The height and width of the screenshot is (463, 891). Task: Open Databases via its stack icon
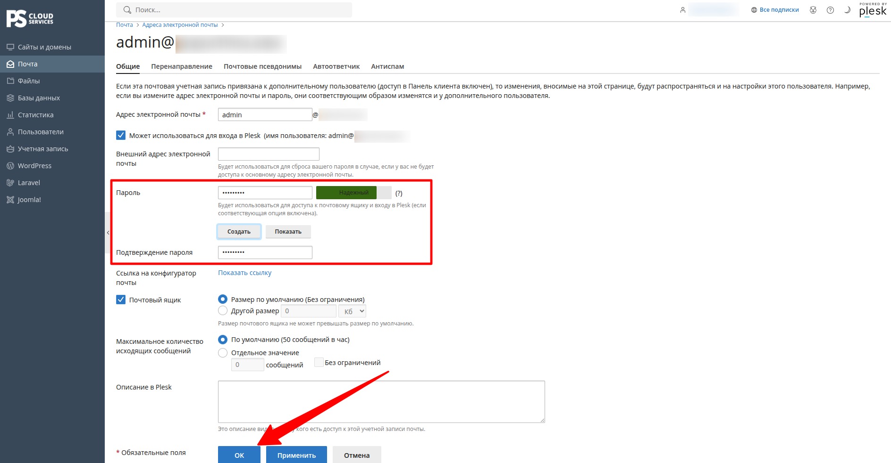10,98
